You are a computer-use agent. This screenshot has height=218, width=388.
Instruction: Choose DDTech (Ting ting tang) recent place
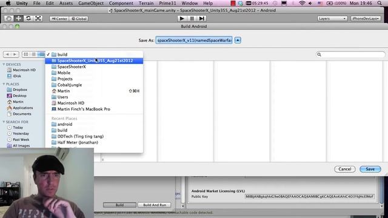click(94, 136)
